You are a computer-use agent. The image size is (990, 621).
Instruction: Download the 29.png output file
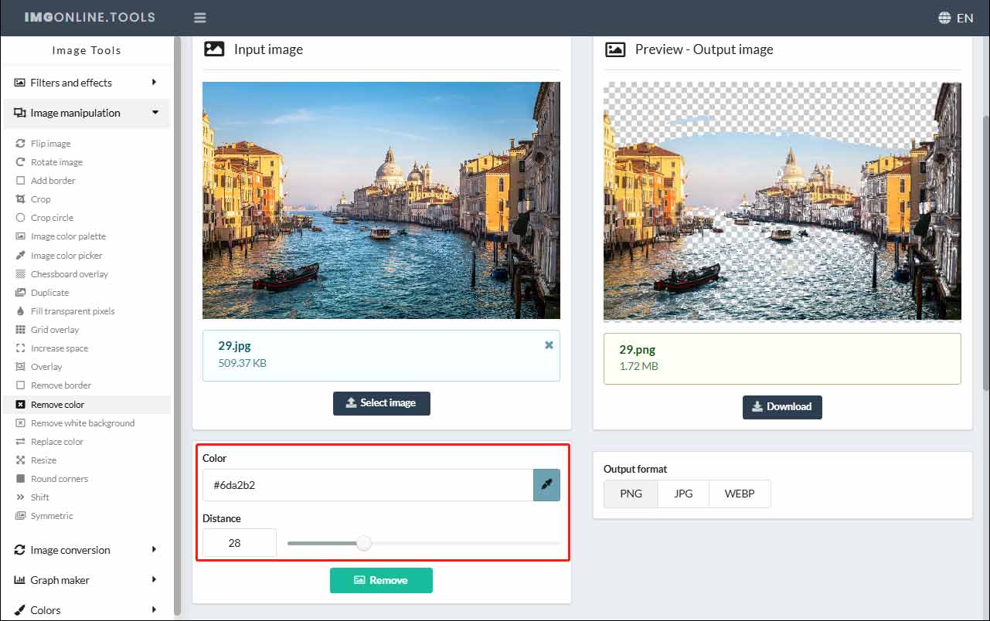pos(782,407)
